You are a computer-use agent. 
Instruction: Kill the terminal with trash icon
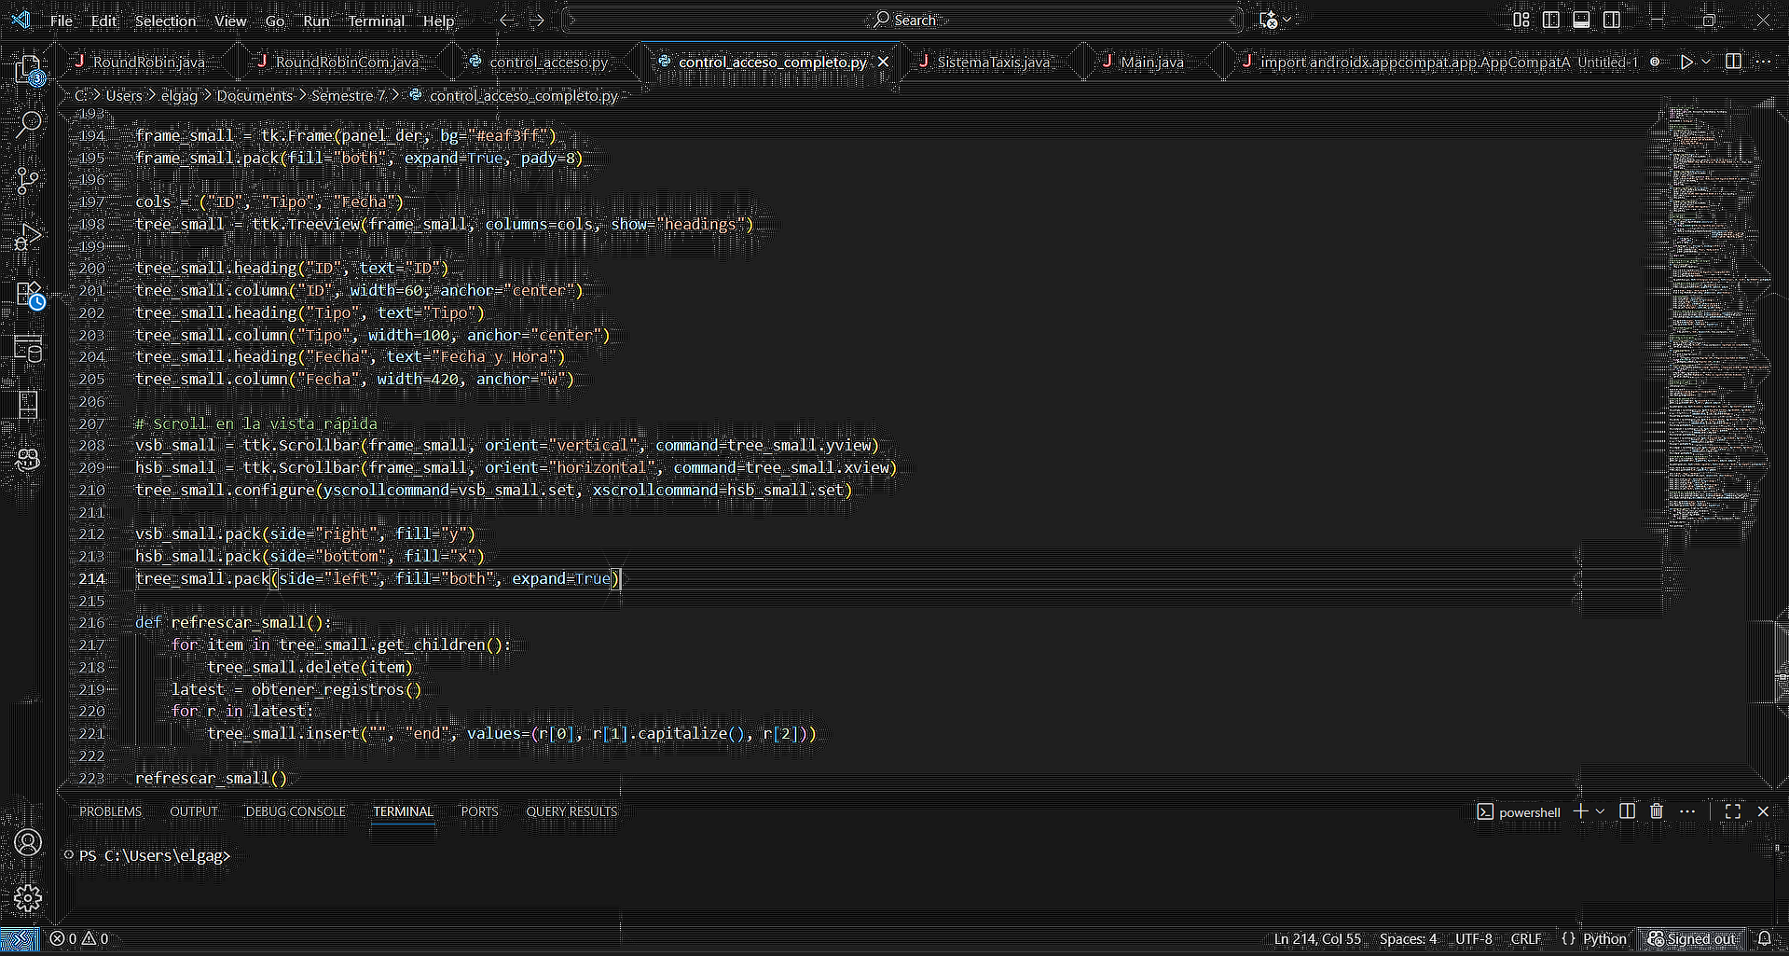click(x=1656, y=811)
